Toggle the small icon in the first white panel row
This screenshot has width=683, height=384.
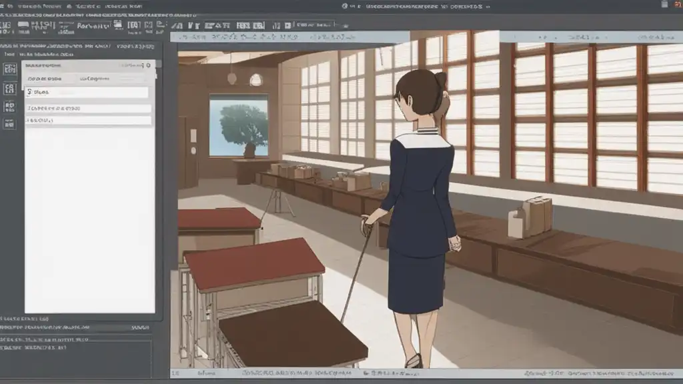point(29,92)
